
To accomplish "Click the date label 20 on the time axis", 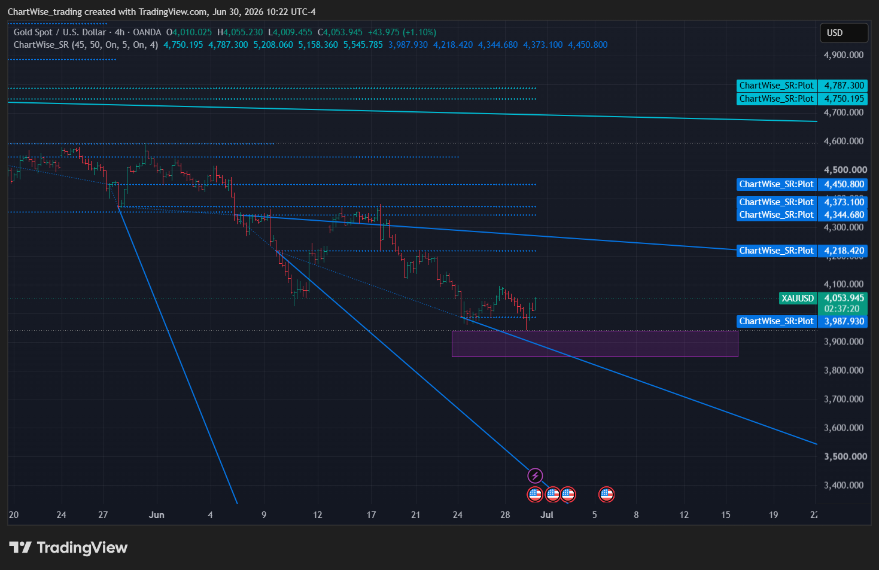I will 14,515.
